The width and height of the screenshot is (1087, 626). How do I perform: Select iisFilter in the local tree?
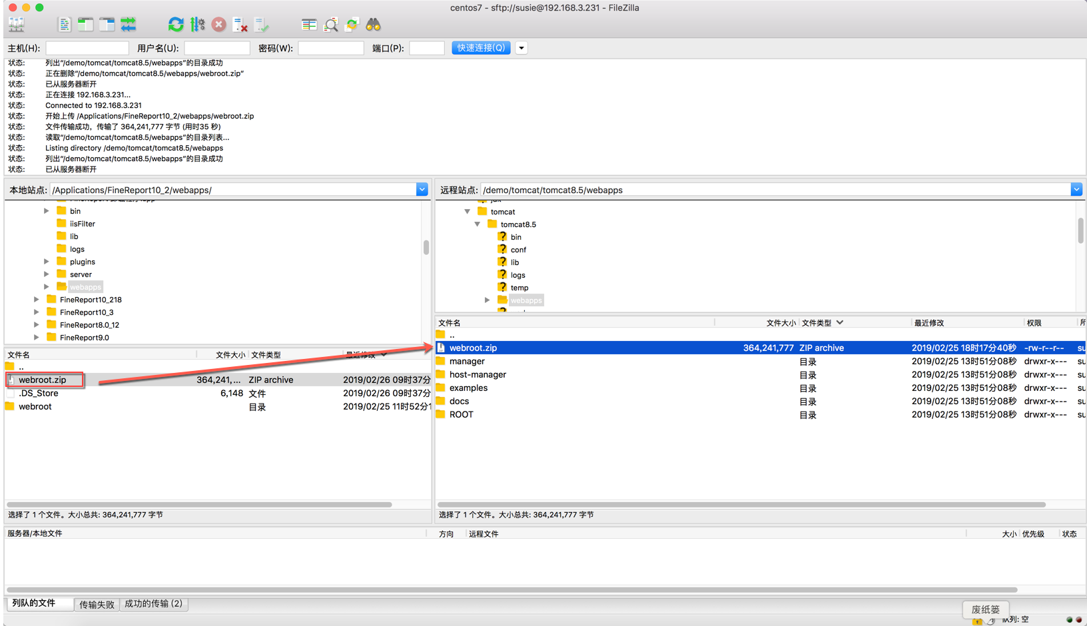coord(83,224)
